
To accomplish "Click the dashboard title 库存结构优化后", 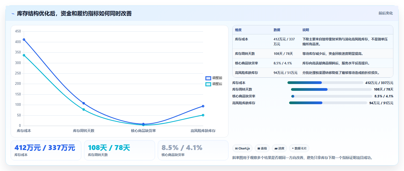I will coord(74,13).
